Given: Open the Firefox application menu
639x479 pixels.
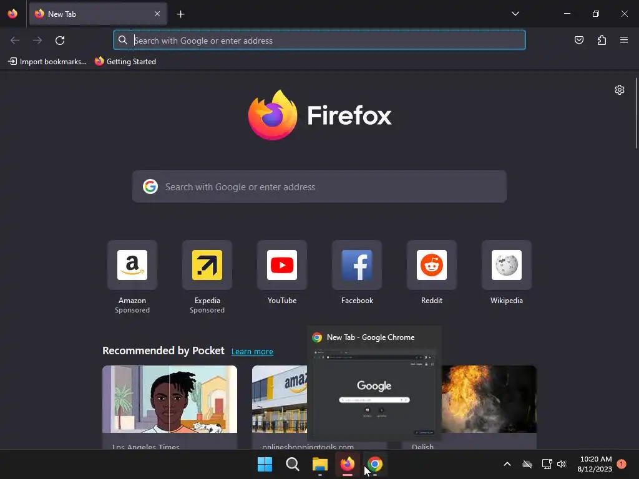Looking at the screenshot, I should click(x=624, y=40).
